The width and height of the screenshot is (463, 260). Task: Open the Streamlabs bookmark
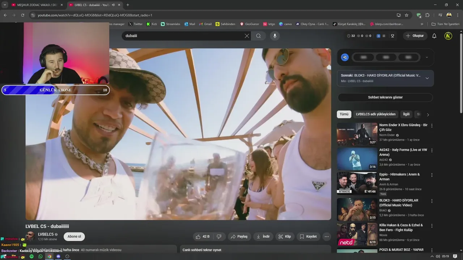click(170, 24)
